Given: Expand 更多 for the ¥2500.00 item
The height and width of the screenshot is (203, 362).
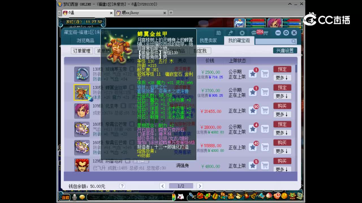Looking at the screenshot, I should click(x=282, y=78).
